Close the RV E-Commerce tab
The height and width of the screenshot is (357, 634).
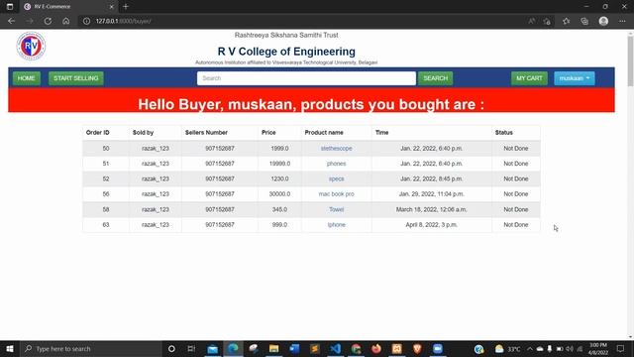click(112, 7)
